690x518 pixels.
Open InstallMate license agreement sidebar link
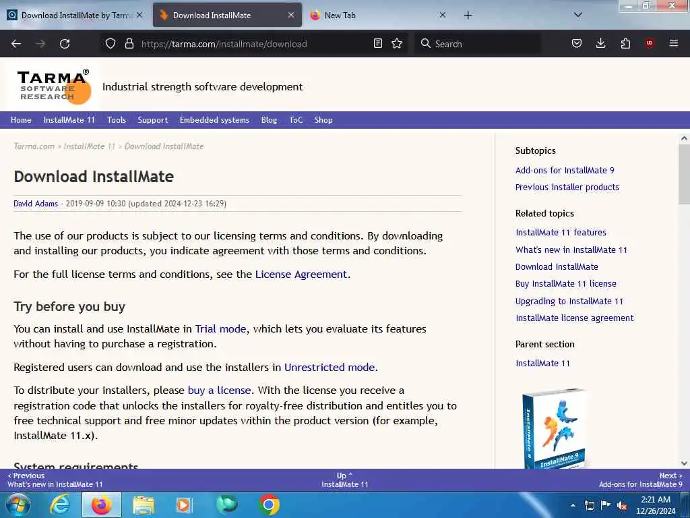tap(575, 318)
